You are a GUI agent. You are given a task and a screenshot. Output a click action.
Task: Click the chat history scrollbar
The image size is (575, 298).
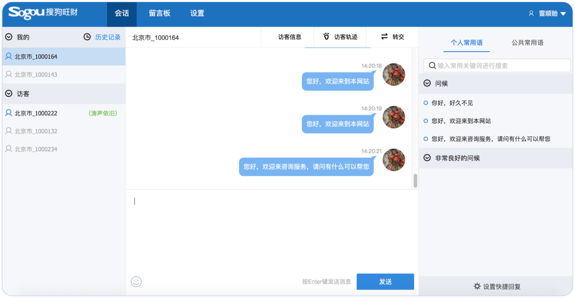pyautogui.click(x=415, y=181)
